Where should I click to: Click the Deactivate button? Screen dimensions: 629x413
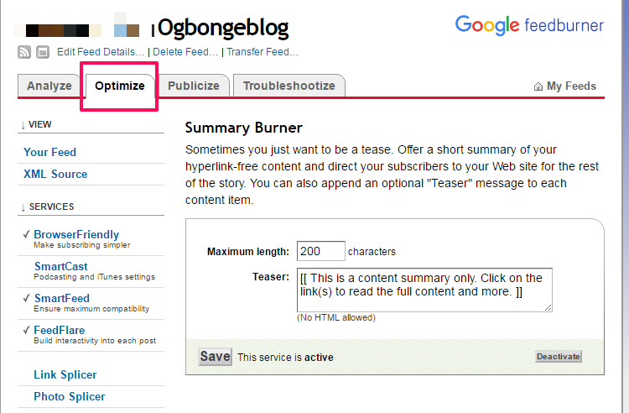coord(558,357)
